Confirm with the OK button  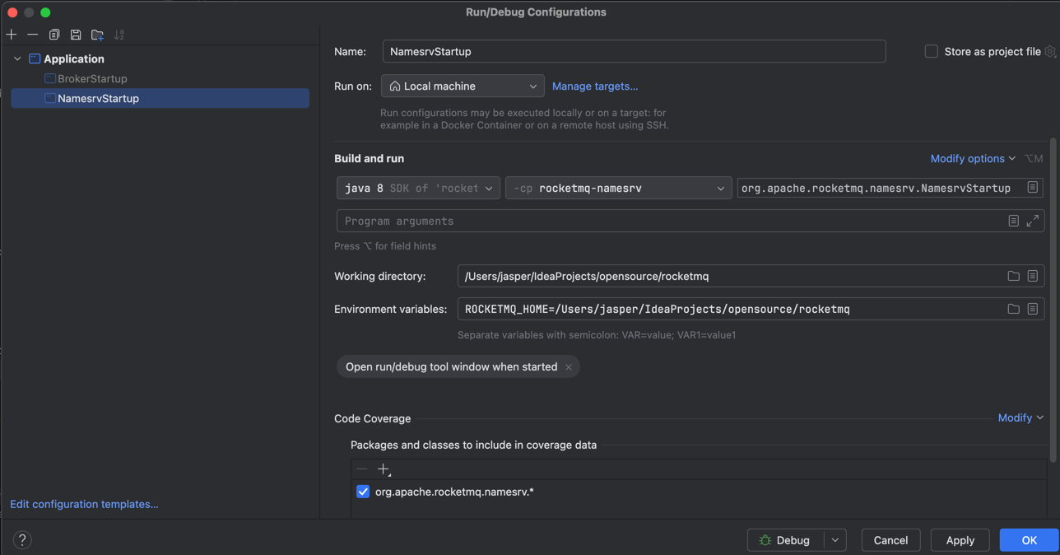pos(1029,540)
